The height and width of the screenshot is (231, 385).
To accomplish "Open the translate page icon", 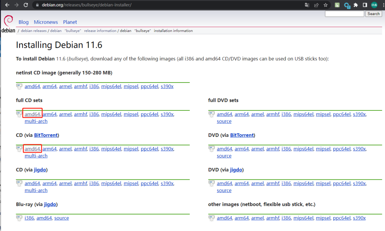I will pos(307,5).
